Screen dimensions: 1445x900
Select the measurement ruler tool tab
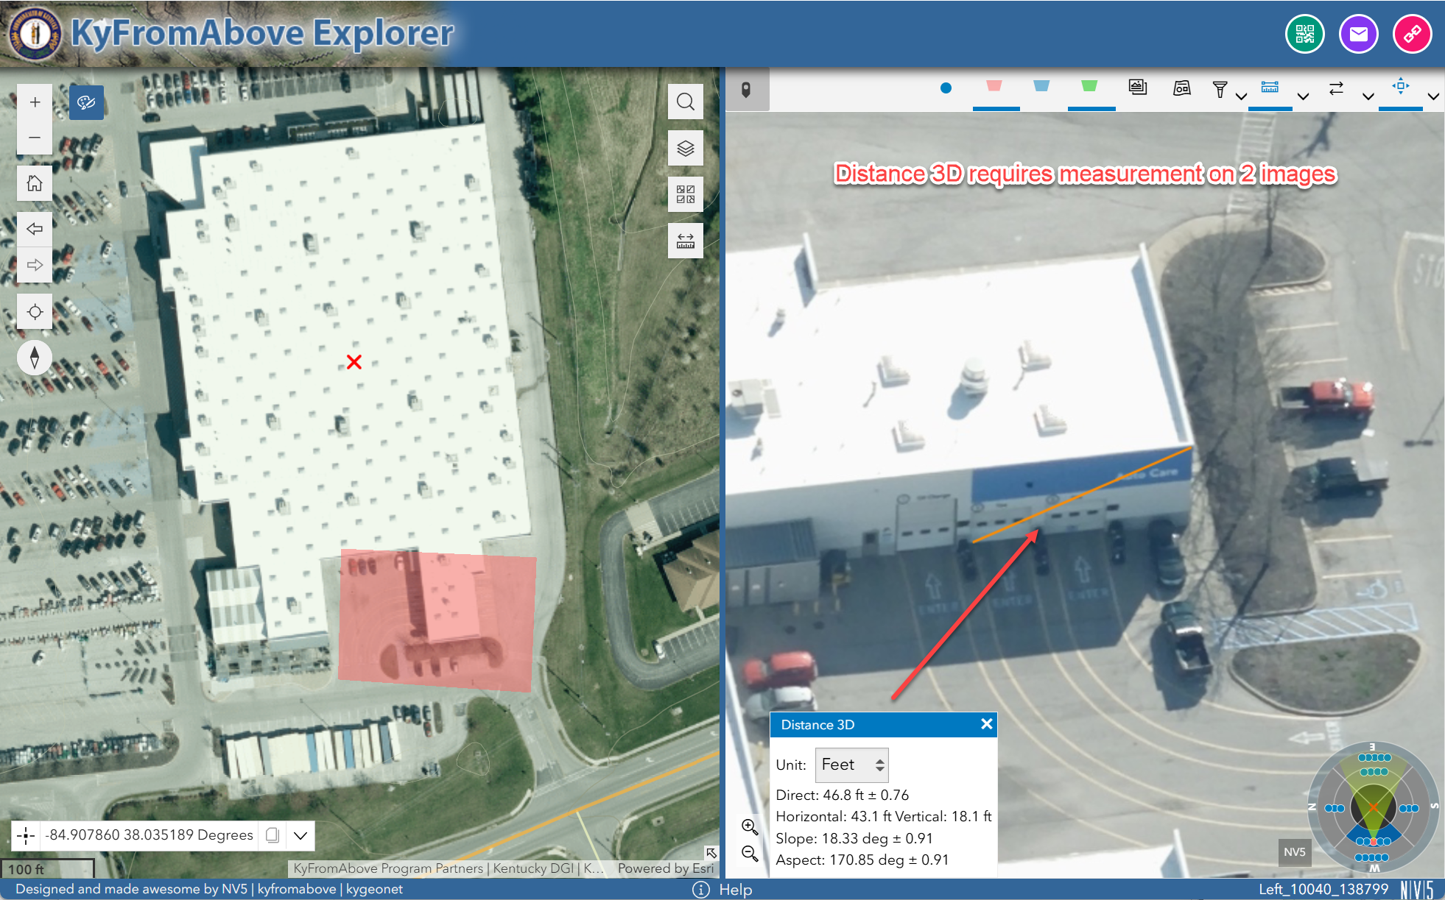pos(1270,88)
